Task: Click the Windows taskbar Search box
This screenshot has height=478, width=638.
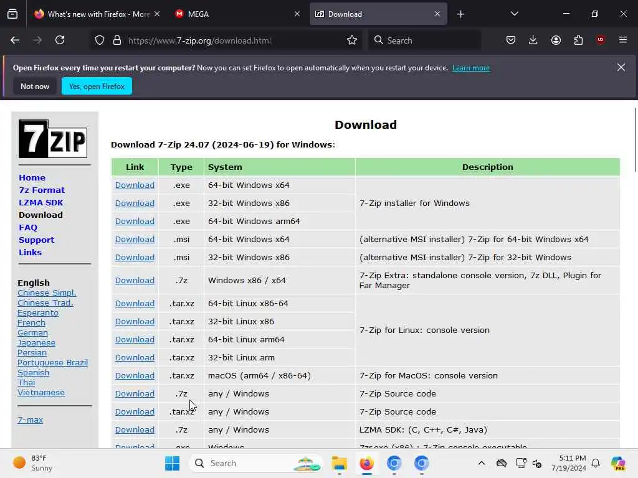Action: [255, 463]
